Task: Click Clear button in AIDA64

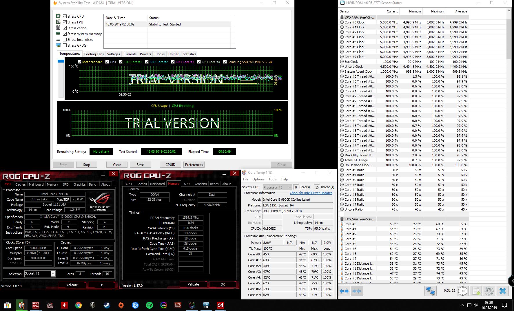Action: [117, 165]
